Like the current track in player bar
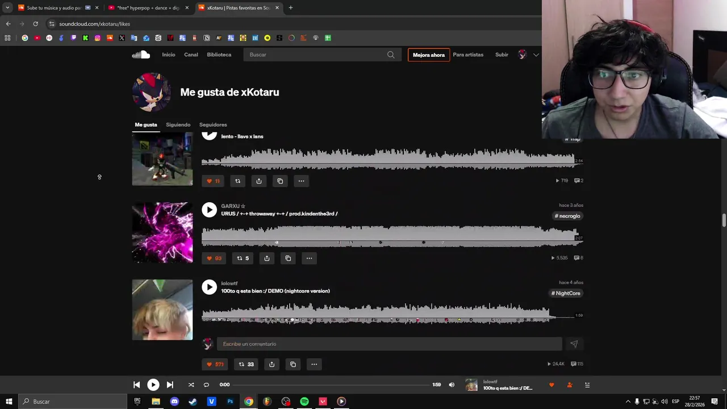The width and height of the screenshot is (727, 409). (x=551, y=385)
